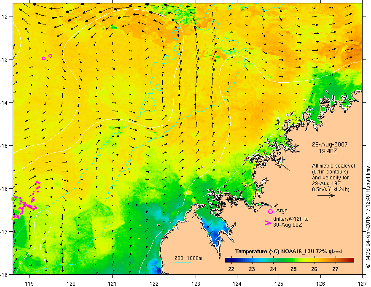Click color bar value 22
Viewport: 371px width, 287px height.
click(x=231, y=269)
